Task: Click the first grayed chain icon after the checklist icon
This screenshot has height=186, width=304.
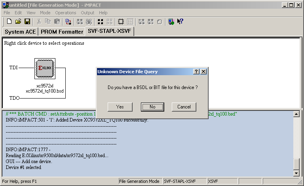Action: (141, 21)
